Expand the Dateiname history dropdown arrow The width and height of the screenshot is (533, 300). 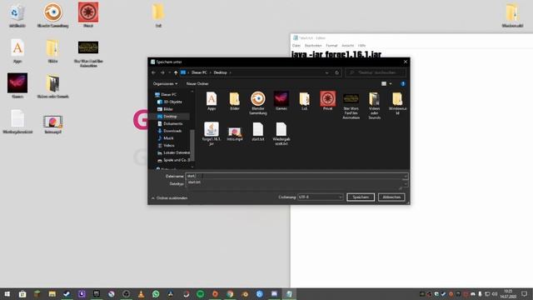[406, 176]
